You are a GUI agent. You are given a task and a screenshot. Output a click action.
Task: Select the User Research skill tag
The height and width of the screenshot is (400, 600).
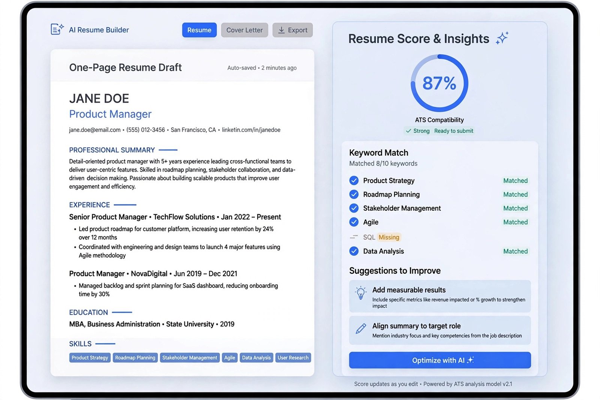(293, 358)
